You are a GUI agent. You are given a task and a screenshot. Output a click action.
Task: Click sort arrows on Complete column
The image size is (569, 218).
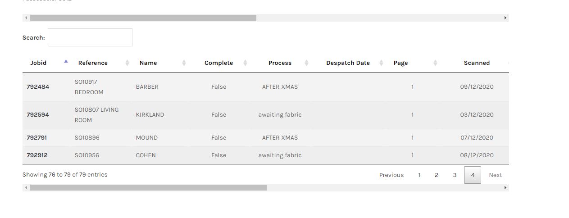[x=245, y=63]
